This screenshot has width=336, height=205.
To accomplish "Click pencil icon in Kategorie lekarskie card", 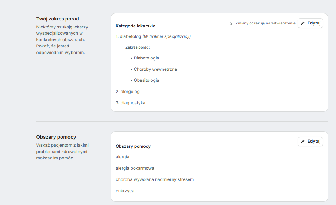I will point(303,23).
